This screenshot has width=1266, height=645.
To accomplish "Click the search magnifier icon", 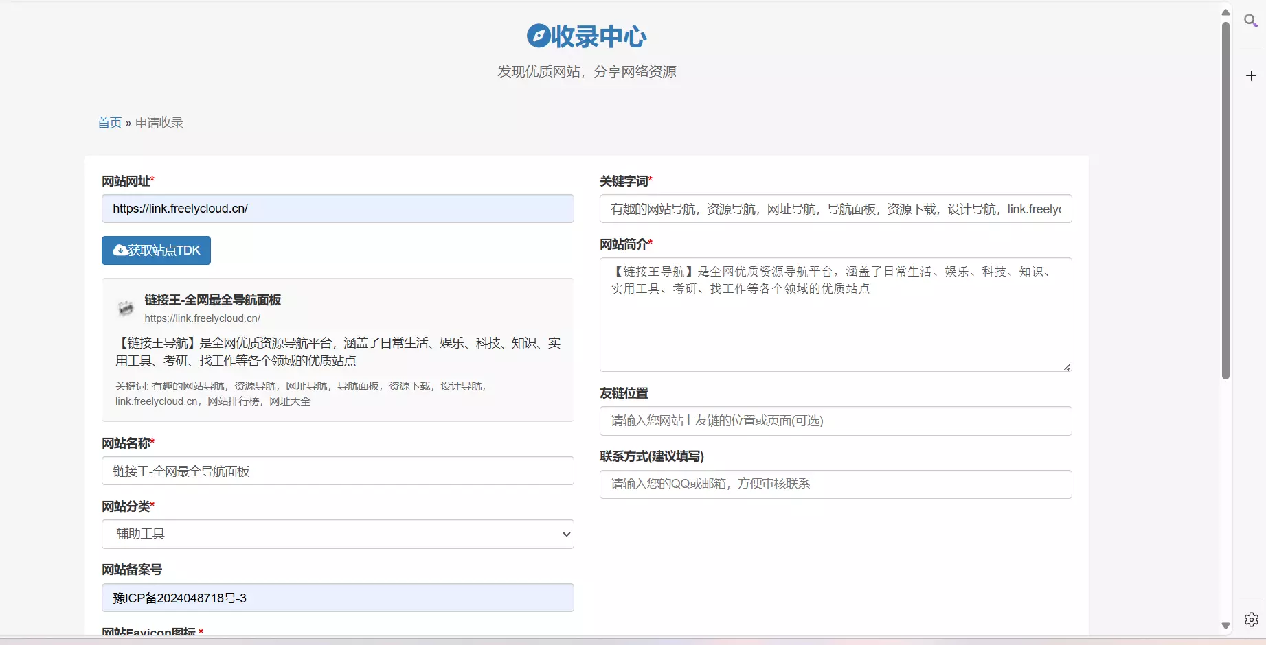I will [x=1251, y=21].
